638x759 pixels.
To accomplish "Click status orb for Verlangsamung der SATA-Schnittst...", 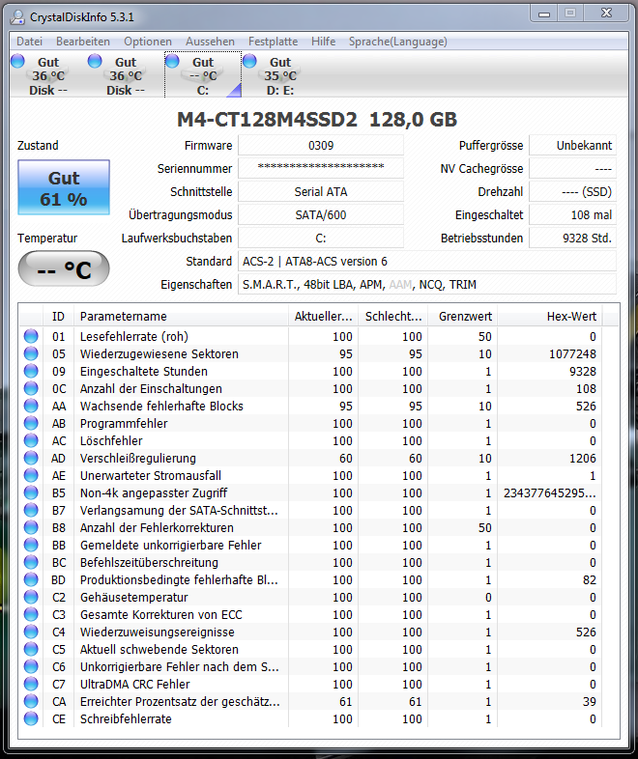I will [x=31, y=510].
